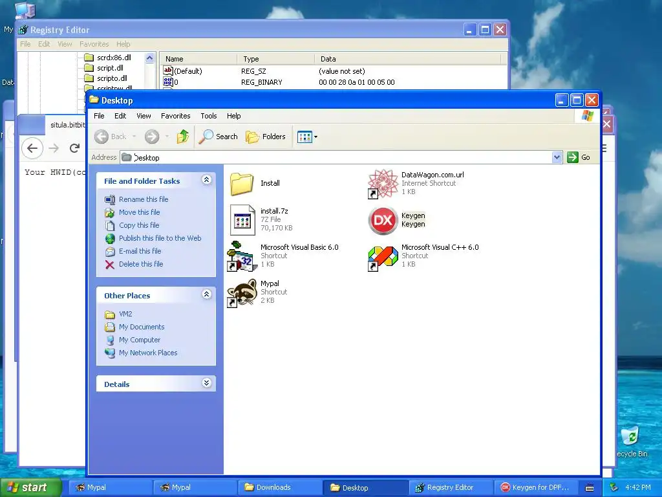Open the Install folder icon
Viewport: 662px width, 497px height.
coord(242,183)
